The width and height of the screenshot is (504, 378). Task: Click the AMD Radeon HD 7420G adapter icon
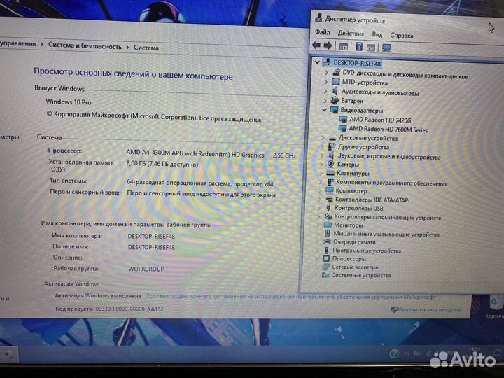(x=343, y=120)
